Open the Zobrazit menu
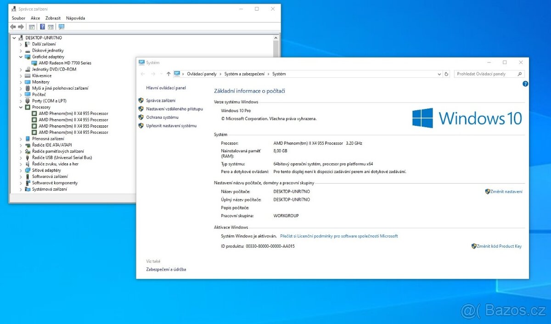 point(53,18)
